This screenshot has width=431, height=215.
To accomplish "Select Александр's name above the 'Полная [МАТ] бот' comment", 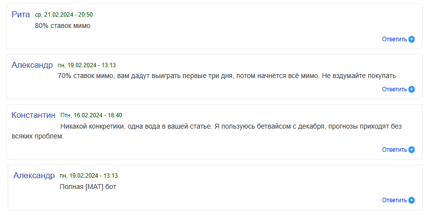I will pos(34,175).
